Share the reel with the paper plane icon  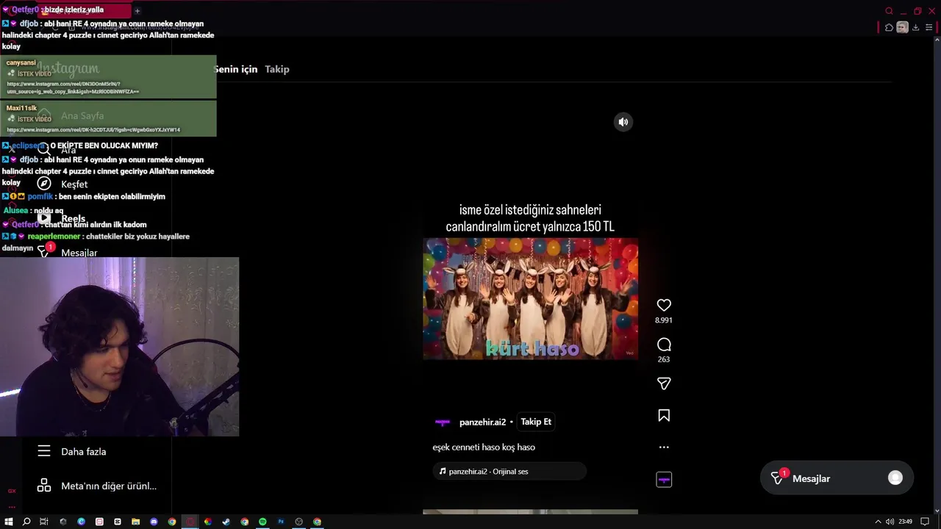[664, 384]
